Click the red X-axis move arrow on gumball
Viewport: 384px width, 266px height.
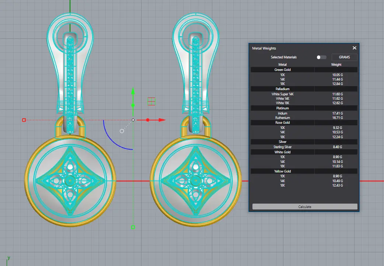point(161,120)
